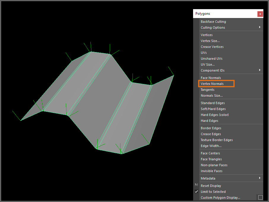This screenshot has height=202, width=269.
Task: Select Face Normals menu entry
Action: coord(211,78)
